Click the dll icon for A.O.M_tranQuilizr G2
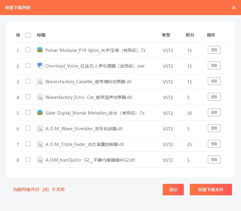 point(40,160)
